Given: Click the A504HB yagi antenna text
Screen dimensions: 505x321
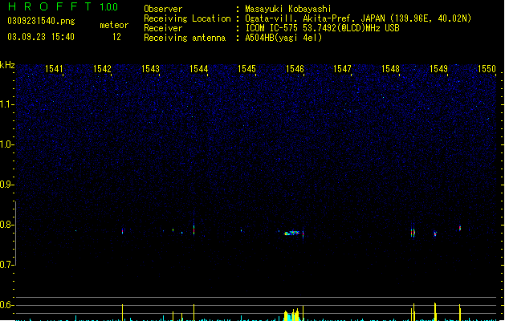Looking at the screenshot, I should [x=283, y=38].
